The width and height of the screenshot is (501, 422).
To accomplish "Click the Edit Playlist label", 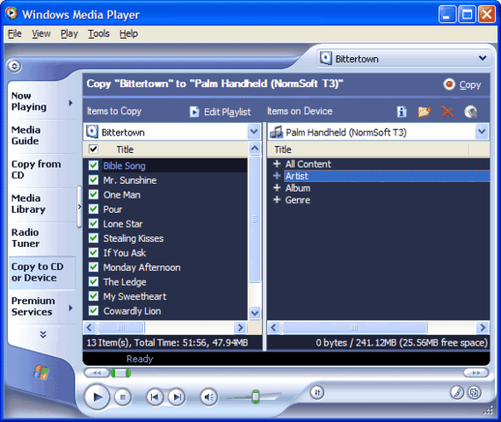I will pos(227,112).
